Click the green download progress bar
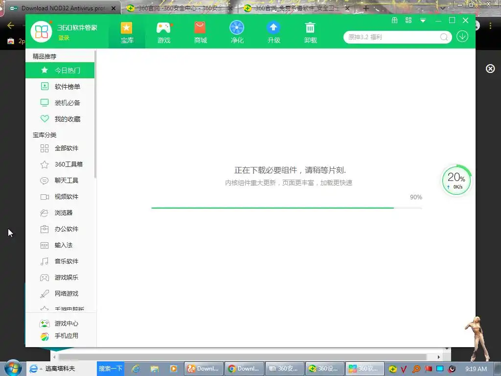 tap(287, 208)
